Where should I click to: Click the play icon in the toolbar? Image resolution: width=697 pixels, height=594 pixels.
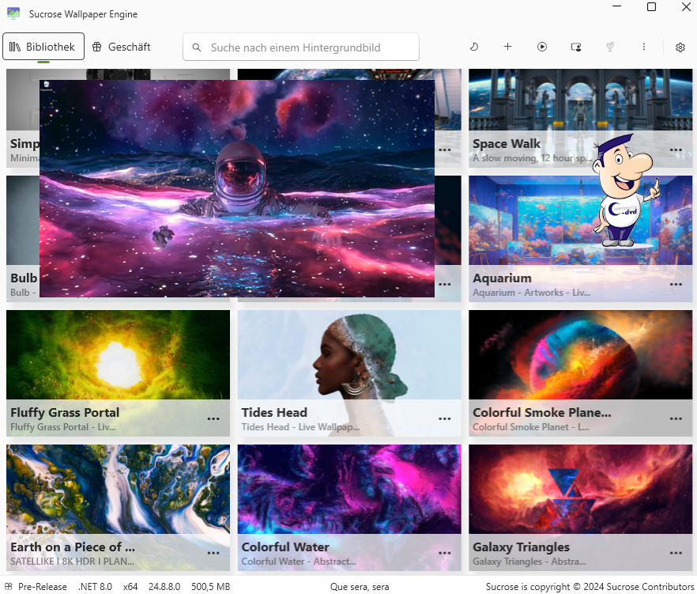point(542,47)
